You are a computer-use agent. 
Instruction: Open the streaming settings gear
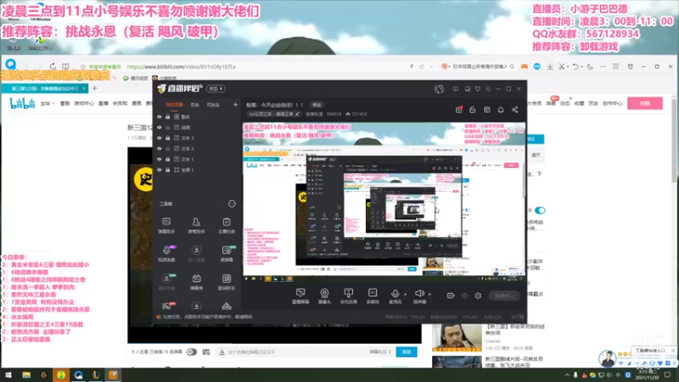pos(478,295)
